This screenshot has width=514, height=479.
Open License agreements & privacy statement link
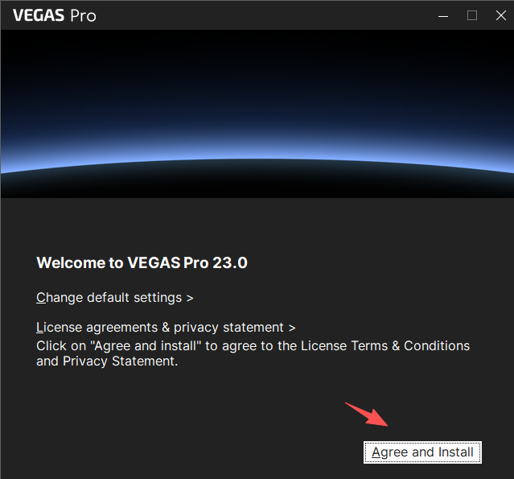(x=160, y=328)
